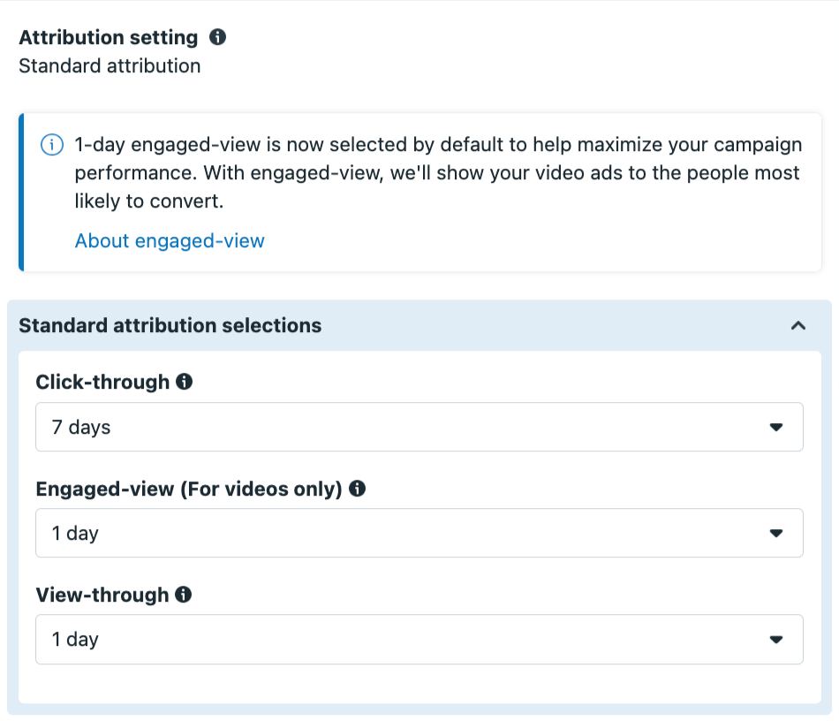This screenshot has height=721, width=839.
Task: Open the Engaged-view '1 day' dropdown
Action: (419, 533)
